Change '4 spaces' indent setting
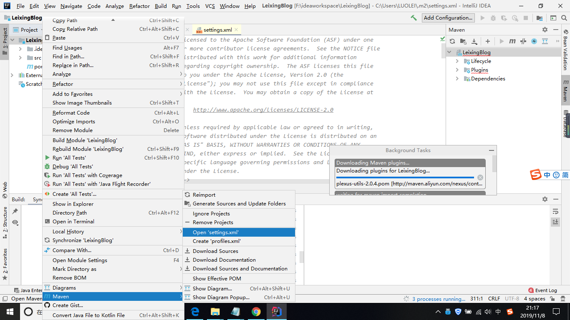Screen dimensions: 570x320 pyautogui.click(x=535, y=299)
